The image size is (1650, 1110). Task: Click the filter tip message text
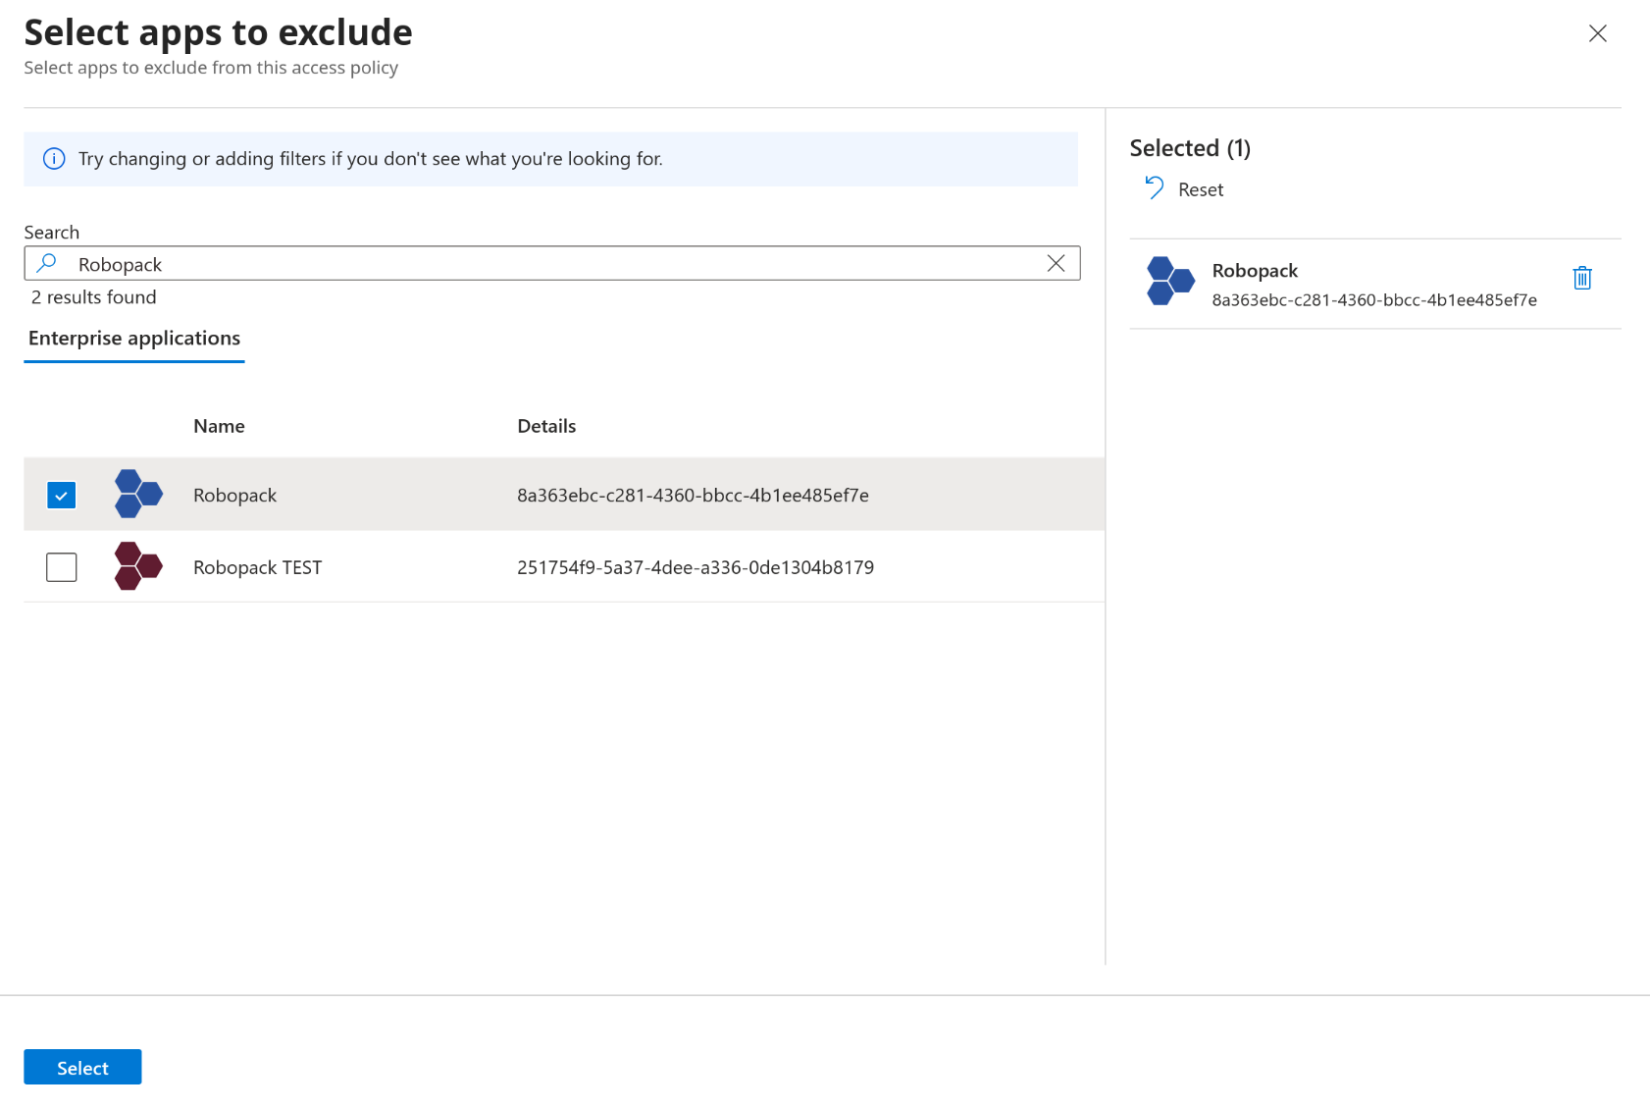[x=371, y=159]
